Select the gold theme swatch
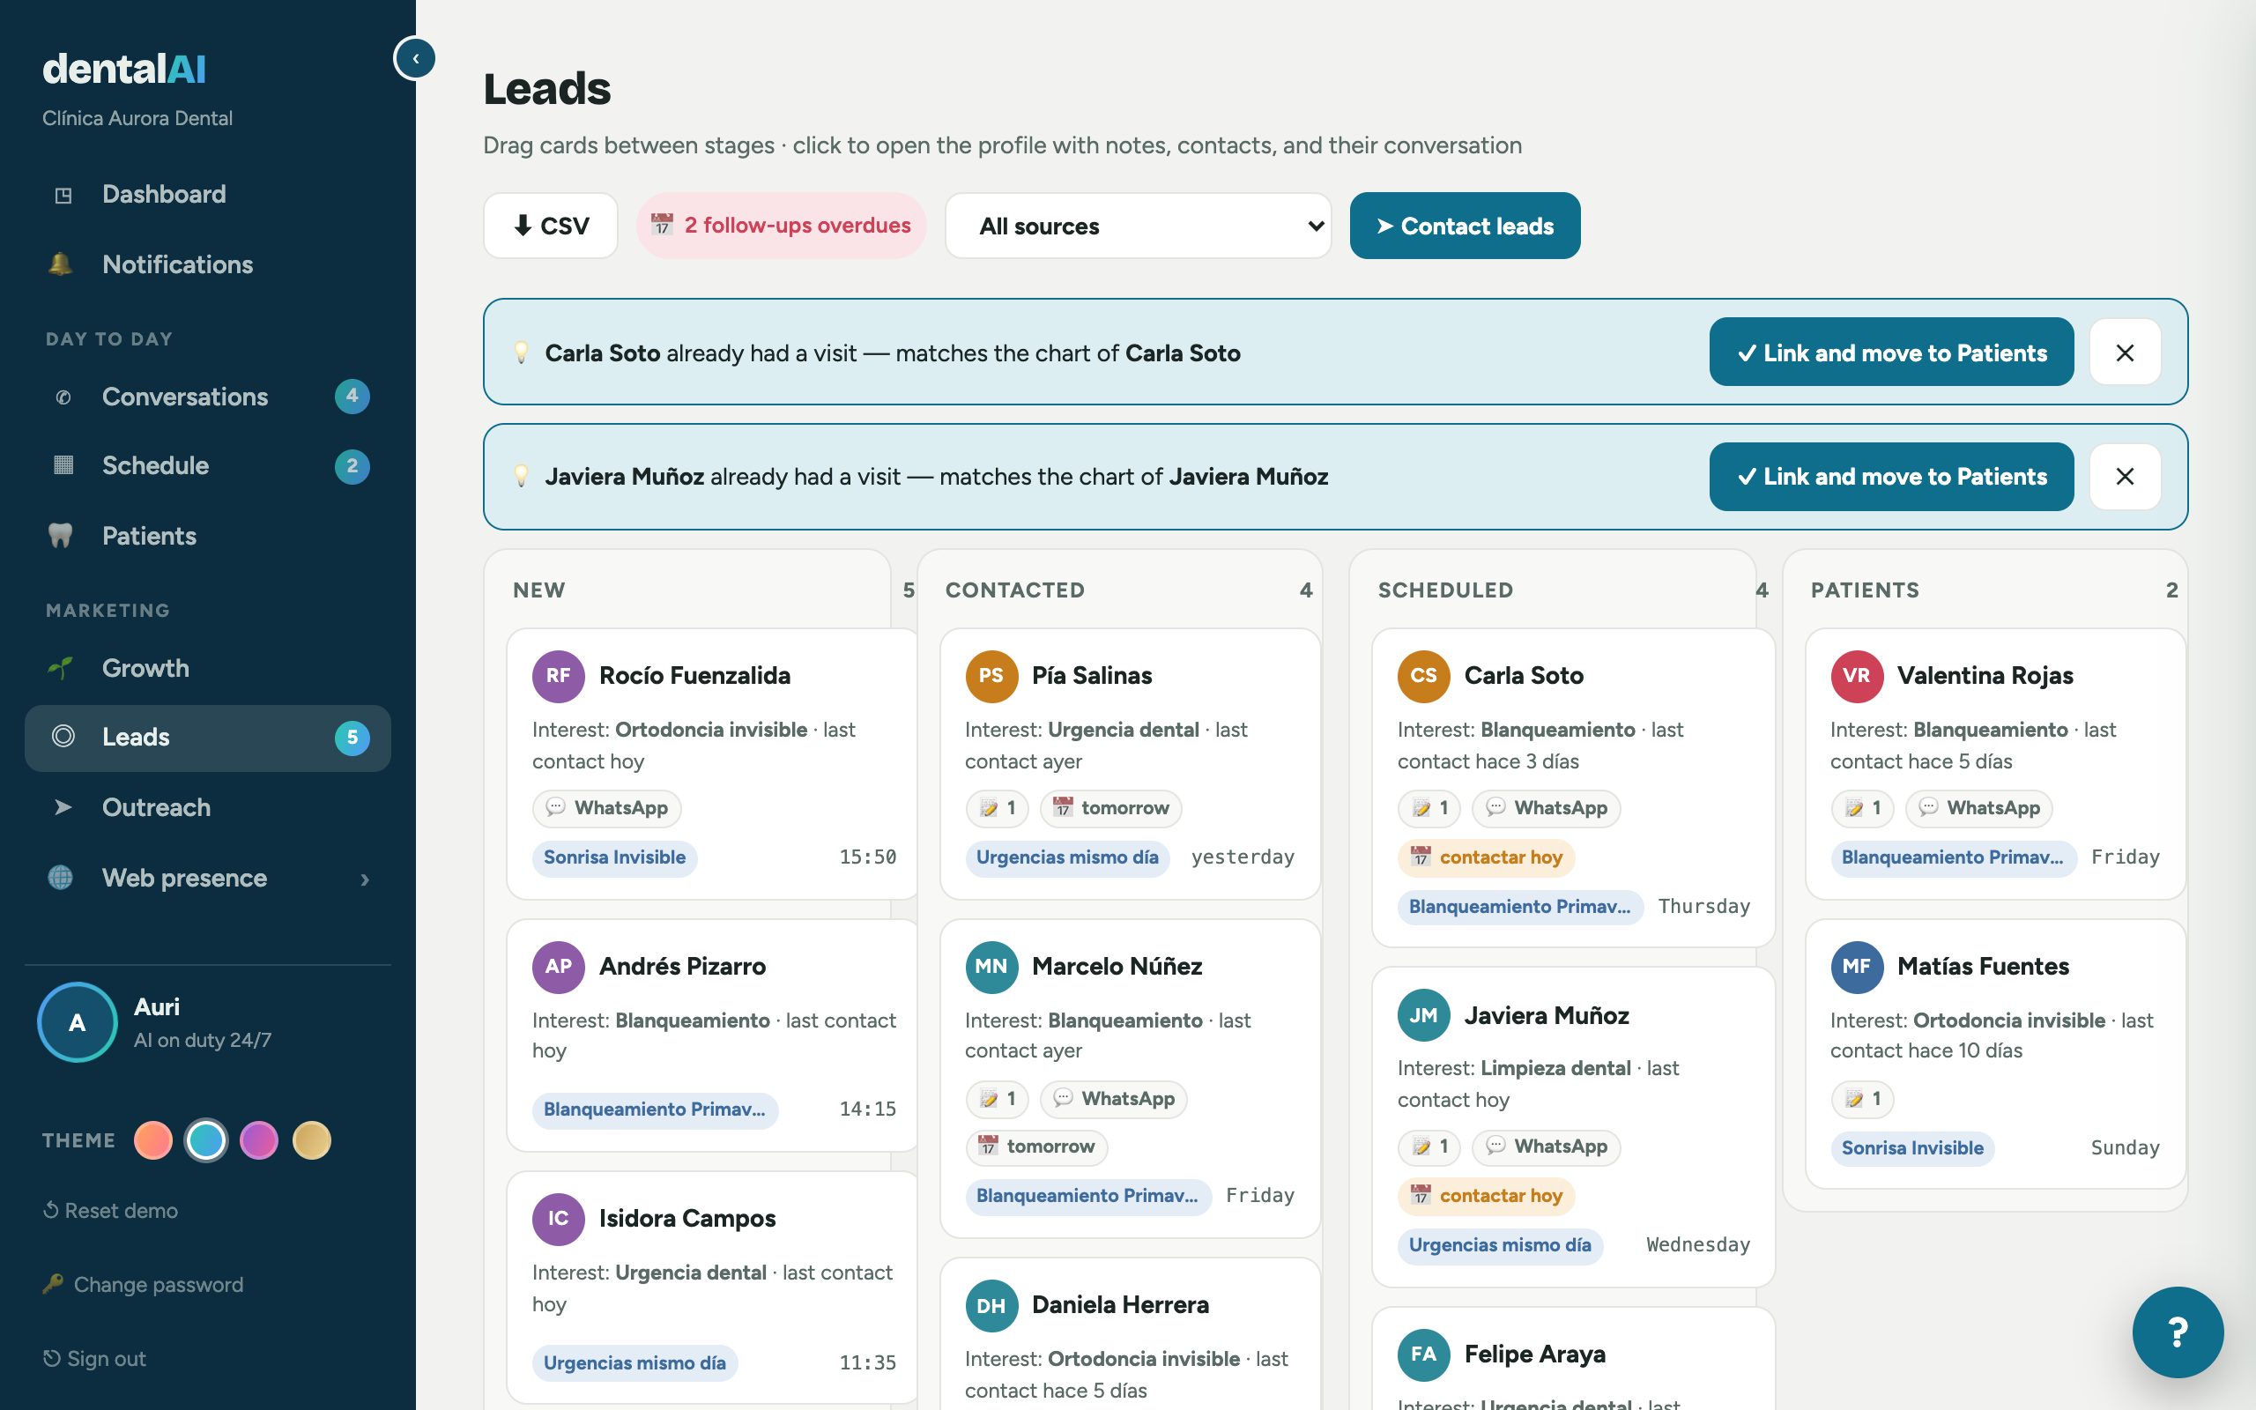Screen dimensions: 2256x1410 pos(312,1140)
